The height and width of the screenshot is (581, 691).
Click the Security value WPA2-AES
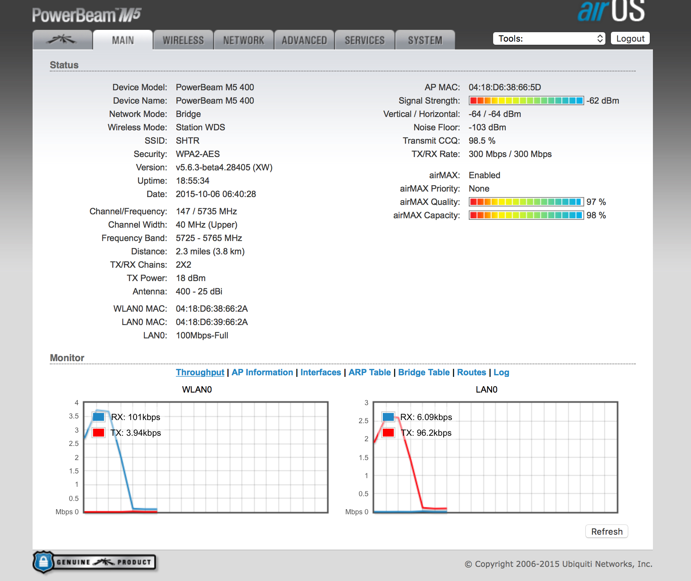point(198,154)
